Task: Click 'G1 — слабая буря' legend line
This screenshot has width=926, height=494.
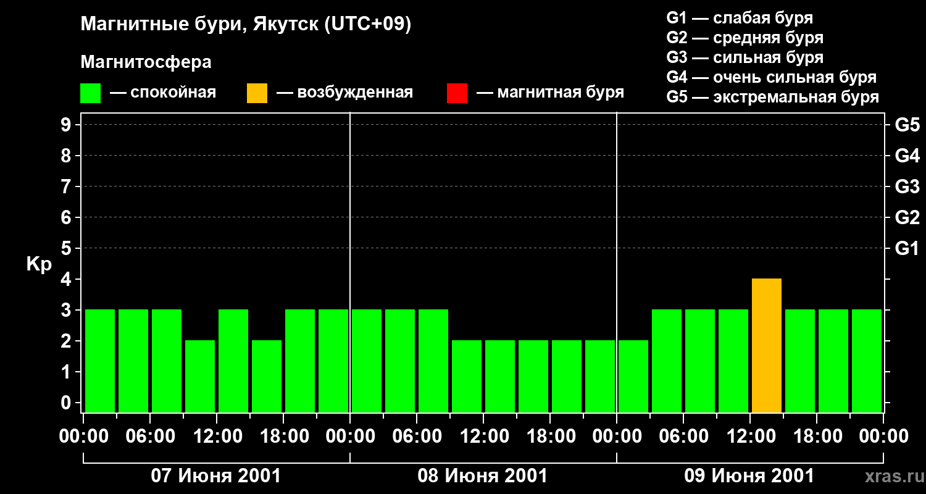Action: coord(740,18)
